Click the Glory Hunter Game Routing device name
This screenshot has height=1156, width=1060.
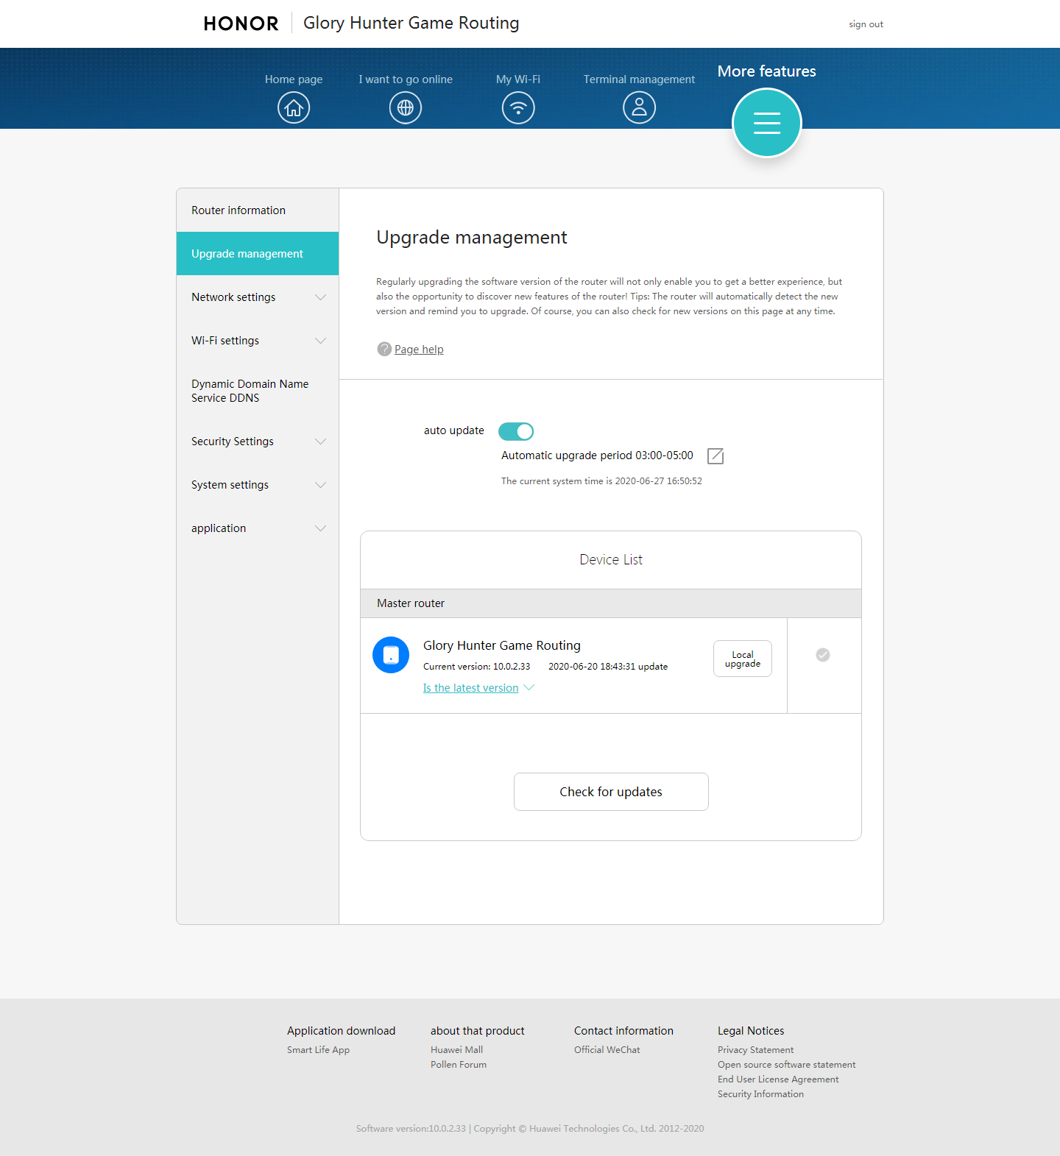502,645
